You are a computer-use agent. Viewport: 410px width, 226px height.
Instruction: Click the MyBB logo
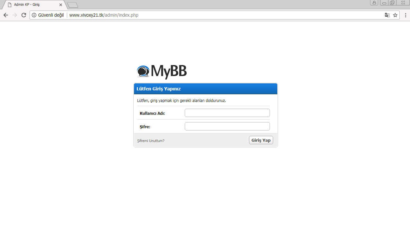tap(162, 71)
